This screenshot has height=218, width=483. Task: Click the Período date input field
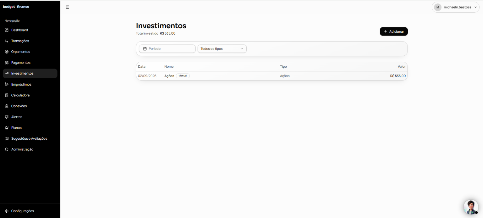coord(167,49)
